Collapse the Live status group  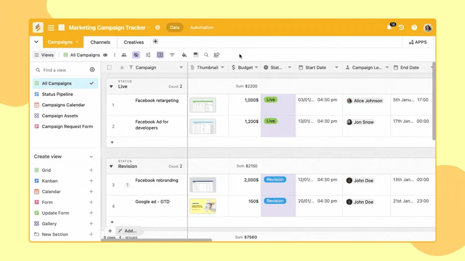click(x=111, y=87)
